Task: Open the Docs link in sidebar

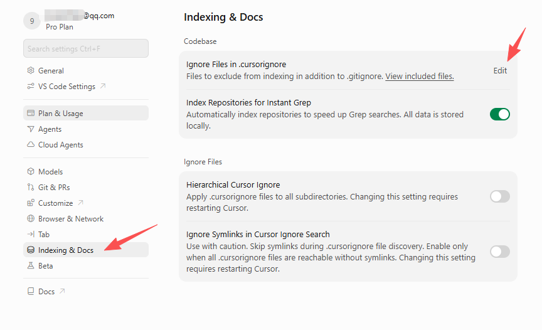Action: 86,291
